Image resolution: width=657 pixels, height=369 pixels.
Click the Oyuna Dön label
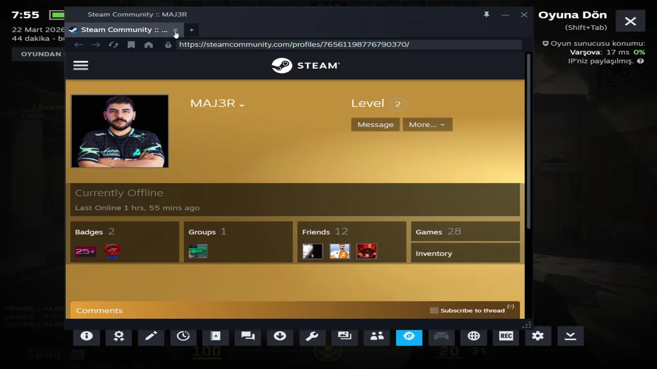pyautogui.click(x=572, y=15)
